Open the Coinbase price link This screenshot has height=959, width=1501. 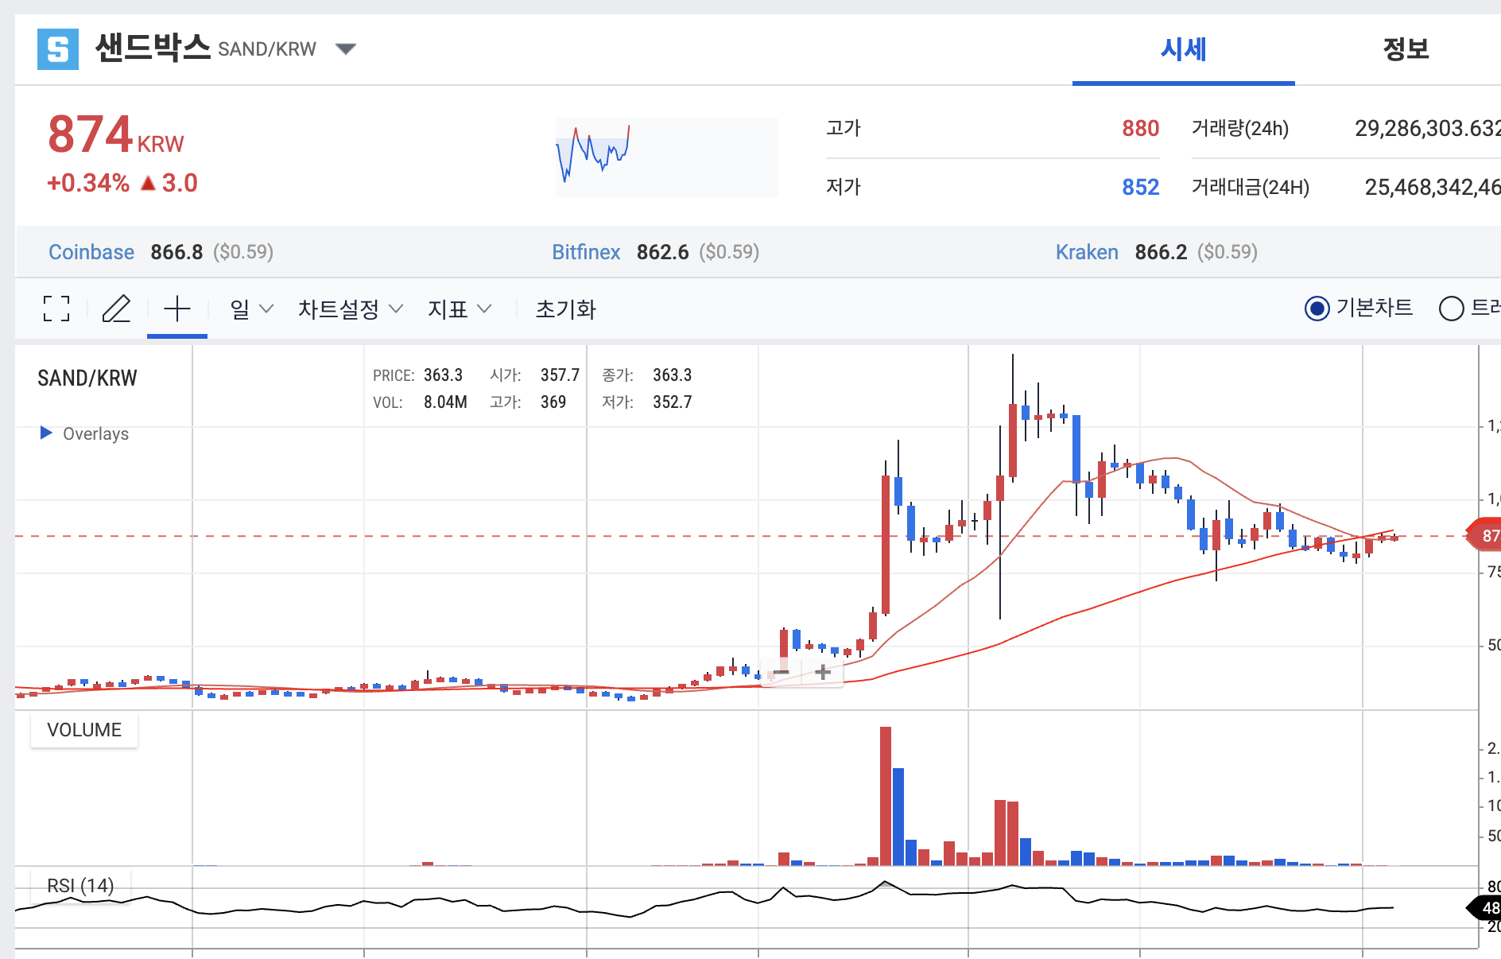tap(91, 252)
